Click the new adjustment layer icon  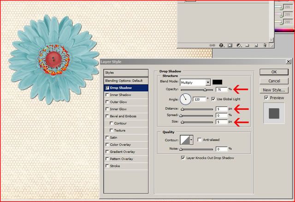coord(238,45)
